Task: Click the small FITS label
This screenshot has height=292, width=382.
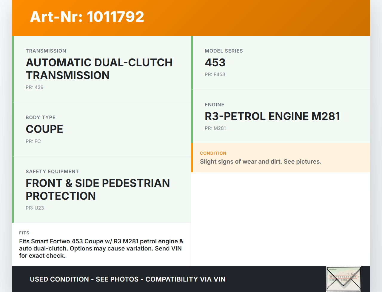Action: pyautogui.click(x=24, y=233)
